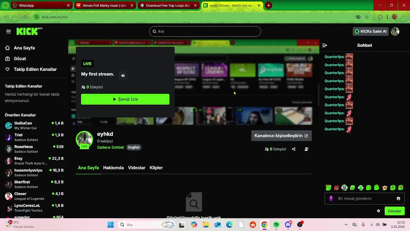Open Windows Start menu

pos(110,225)
